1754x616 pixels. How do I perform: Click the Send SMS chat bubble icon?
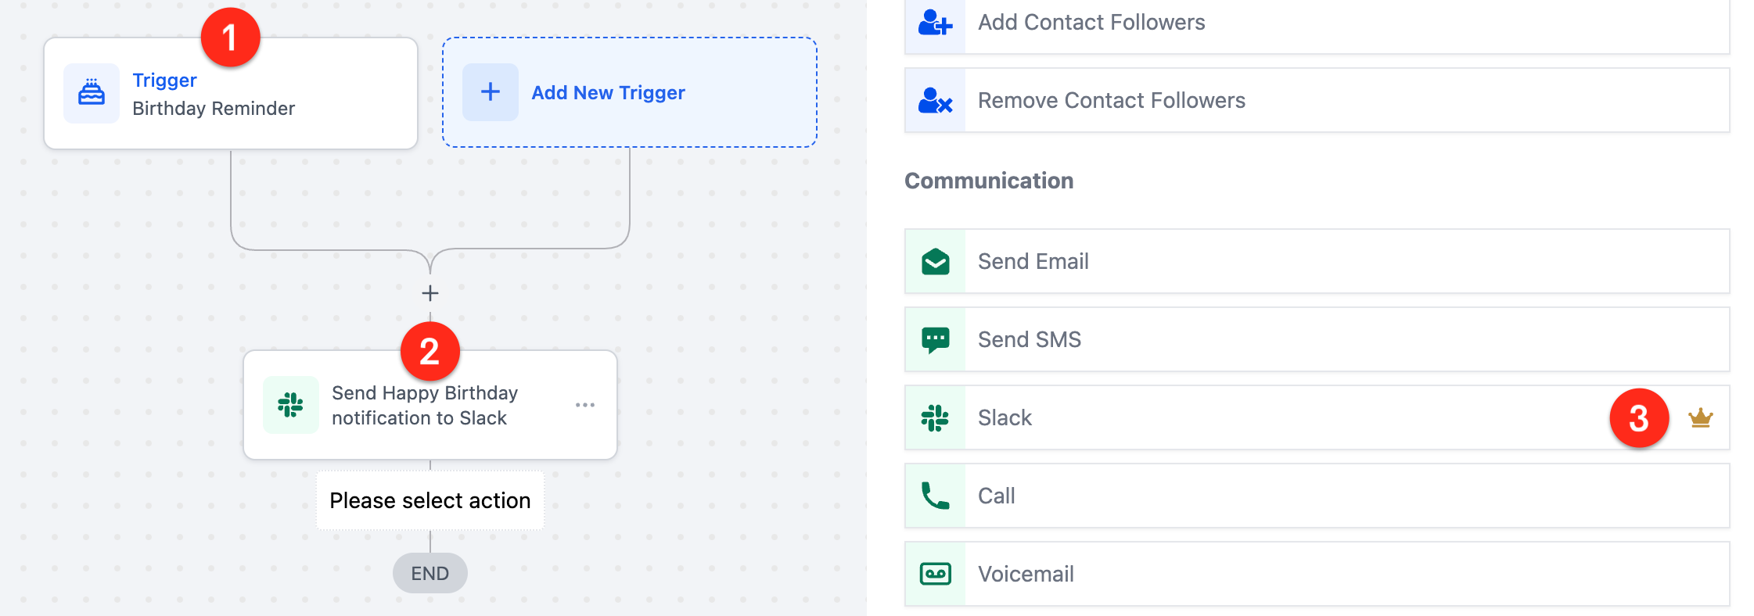click(934, 339)
